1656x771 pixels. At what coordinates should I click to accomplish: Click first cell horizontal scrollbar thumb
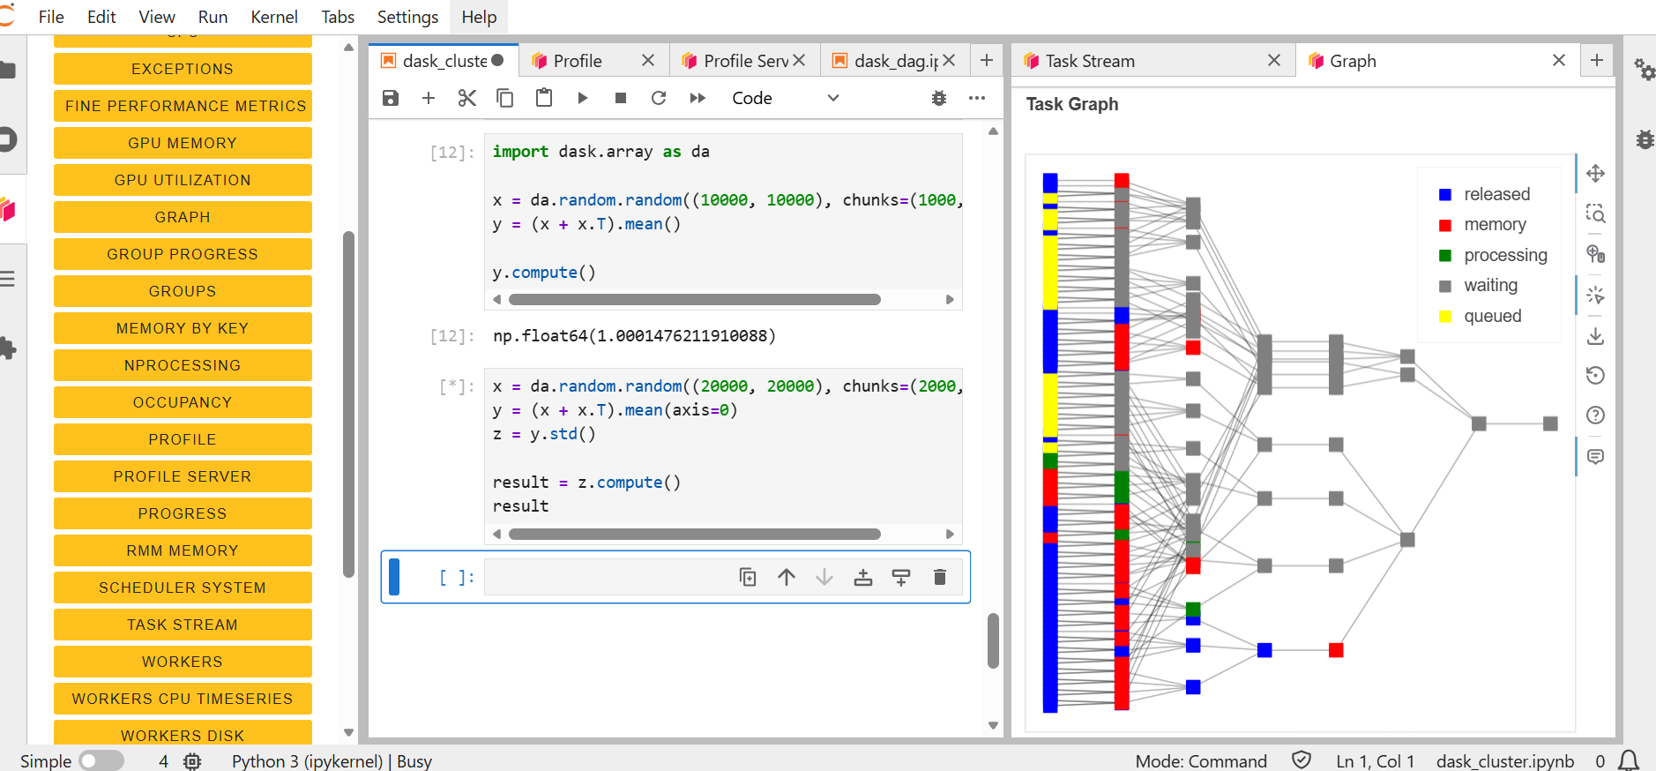click(694, 300)
